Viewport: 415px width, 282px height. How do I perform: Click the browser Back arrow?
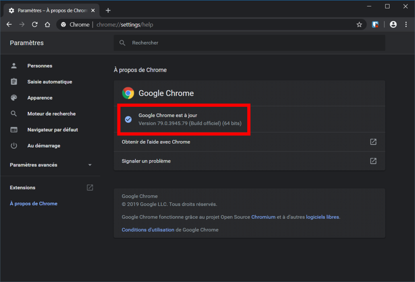point(9,24)
